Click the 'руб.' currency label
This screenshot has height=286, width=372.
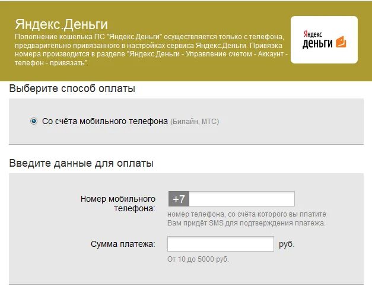point(287,244)
